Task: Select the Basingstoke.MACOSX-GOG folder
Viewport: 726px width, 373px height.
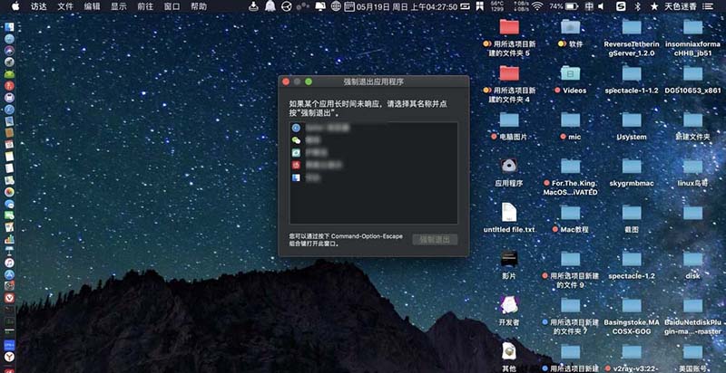Action: pyautogui.click(x=632, y=305)
